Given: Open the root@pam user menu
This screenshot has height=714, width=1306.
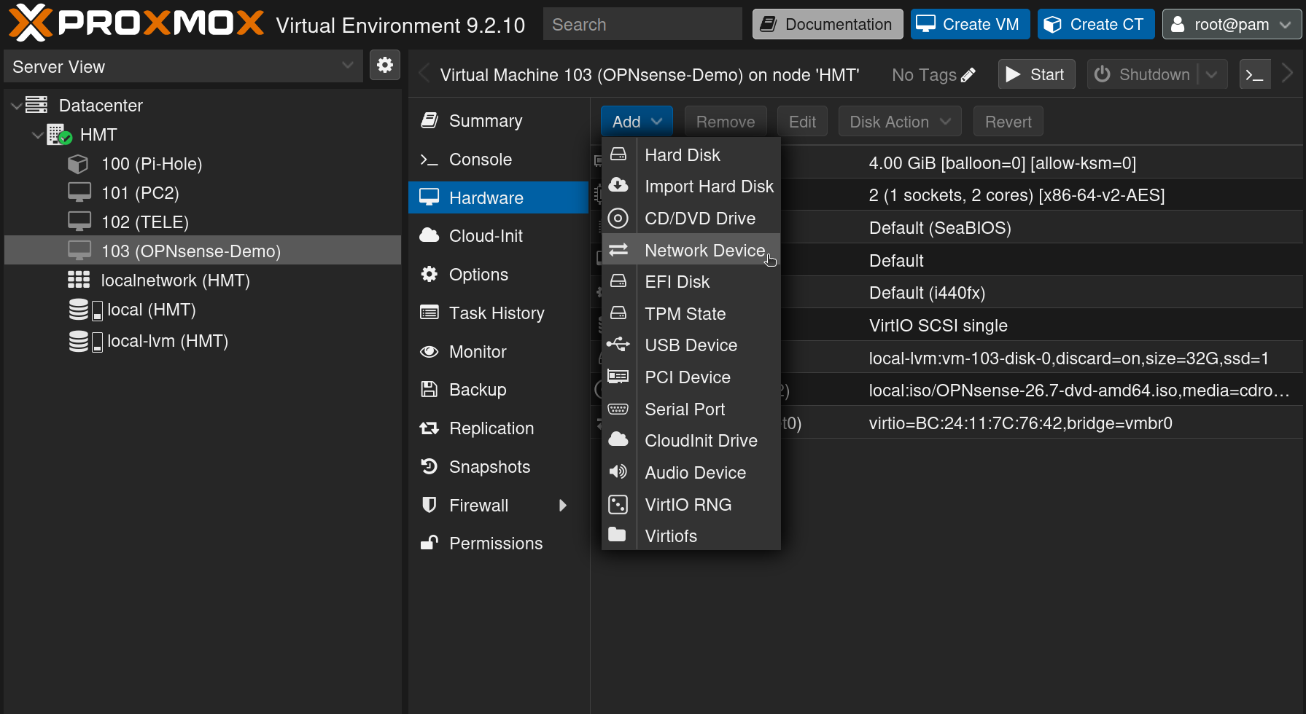Looking at the screenshot, I should 1231,24.
